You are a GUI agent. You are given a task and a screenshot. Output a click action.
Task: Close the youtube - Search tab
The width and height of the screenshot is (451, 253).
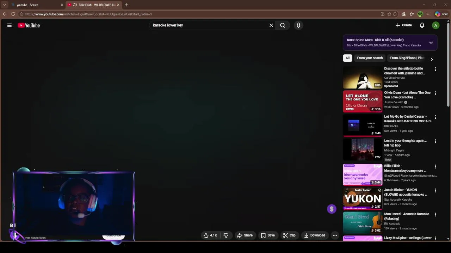pyautogui.click(x=62, y=5)
